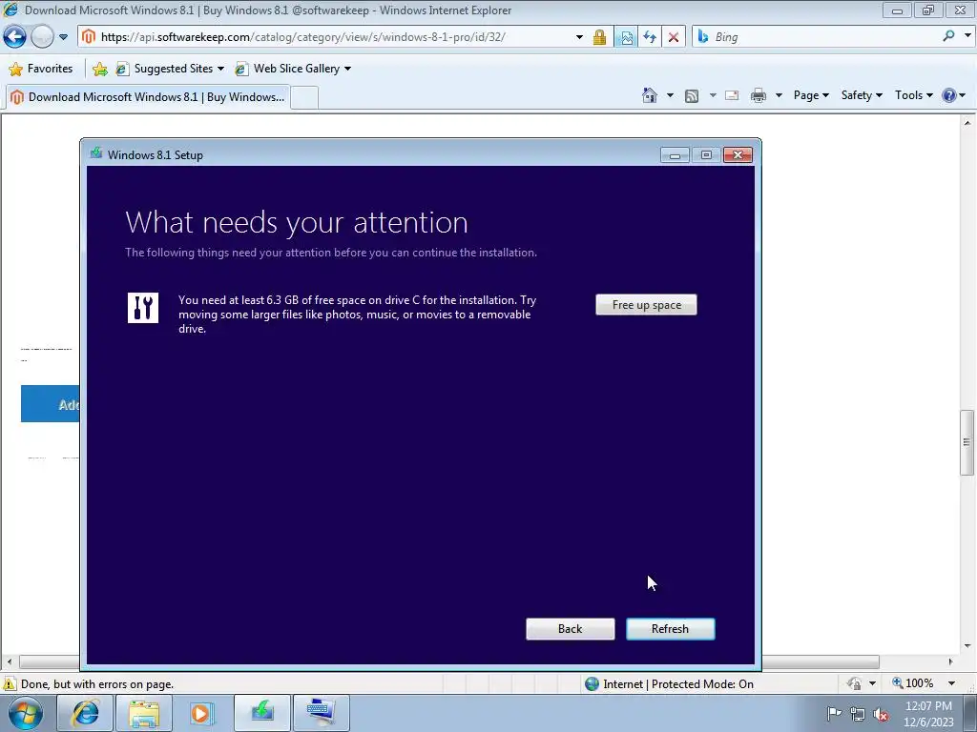This screenshot has width=977, height=732.
Task: Click the keyboard and monitor taskbar icon
Action: (x=322, y=713)
